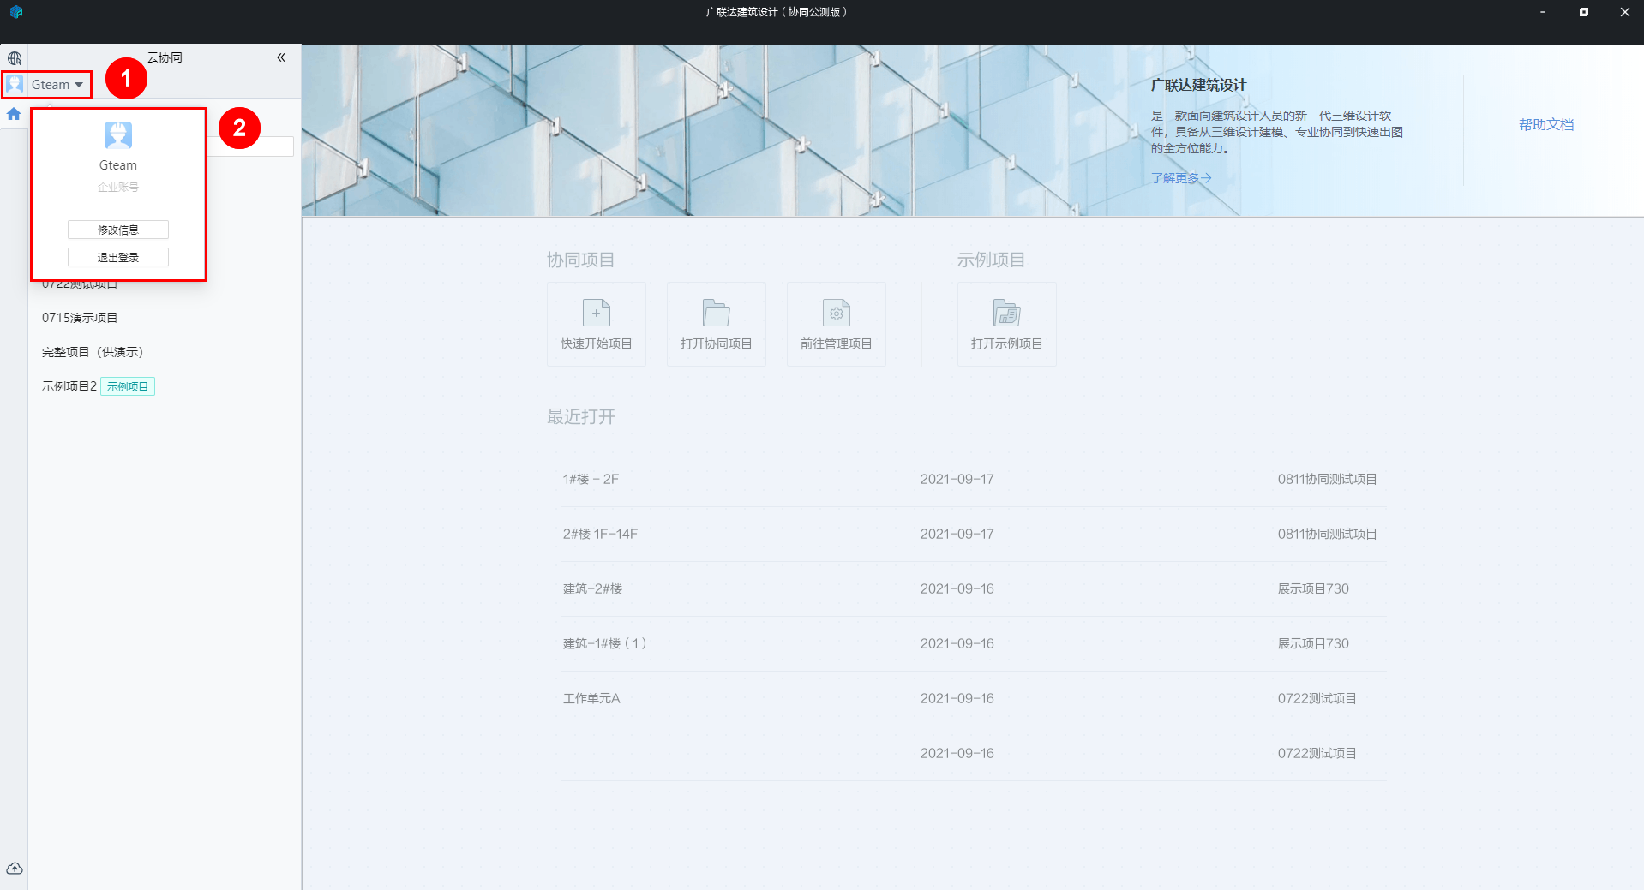Click 0722测试项目 in the 工作单元A row
The width and height of the screenshot is (1644, 890).
pyautogui.click(x=1317, y=699)
